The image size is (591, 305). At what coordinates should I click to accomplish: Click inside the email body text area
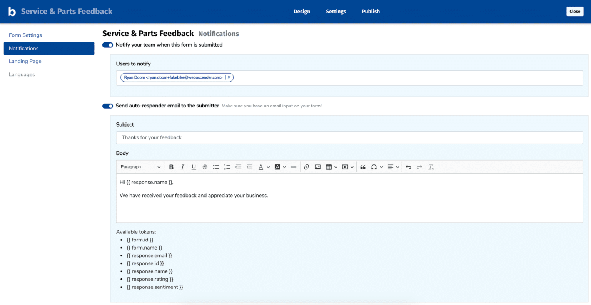tap(349, 198)
